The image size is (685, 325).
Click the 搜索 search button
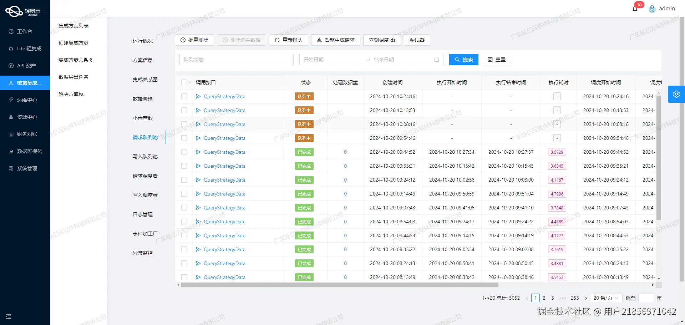pos(463,60)
